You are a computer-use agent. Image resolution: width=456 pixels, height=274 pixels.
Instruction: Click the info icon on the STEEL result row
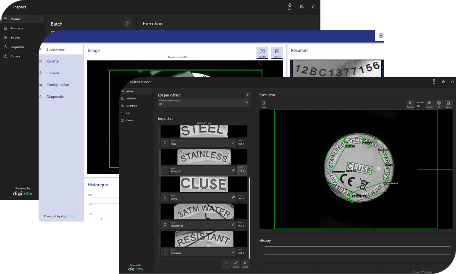tap(165, 143)
